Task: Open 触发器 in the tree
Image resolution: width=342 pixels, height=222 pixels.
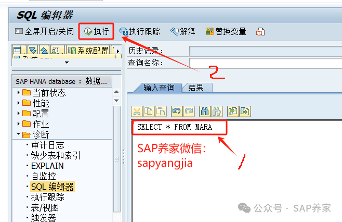Action: [x=44, y=218]
